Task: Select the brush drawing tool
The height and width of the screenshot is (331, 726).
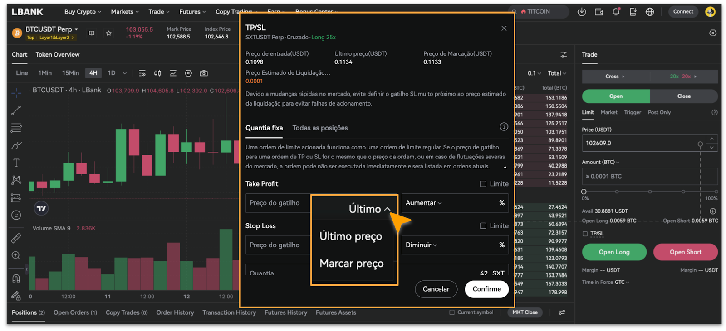Action: tap(16, 145)
